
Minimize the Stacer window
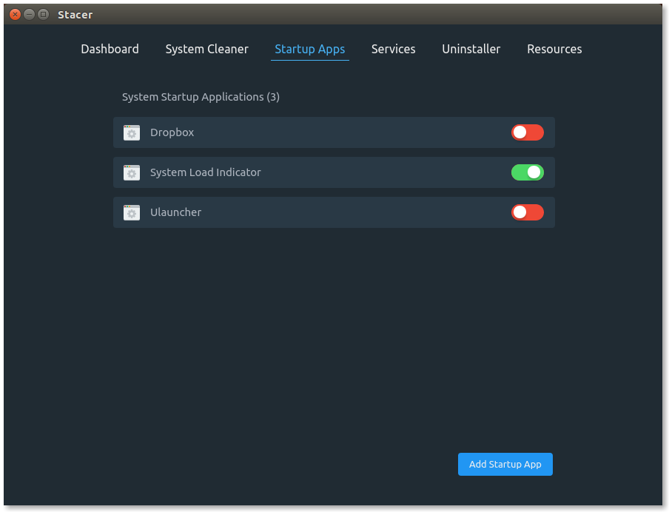tap(29, 15)
